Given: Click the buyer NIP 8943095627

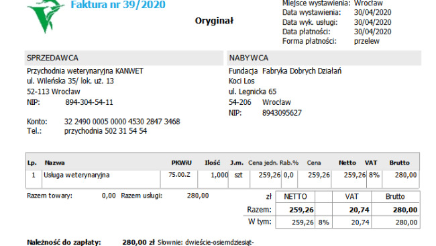Looking at the screenshot, I should point(282,113).
